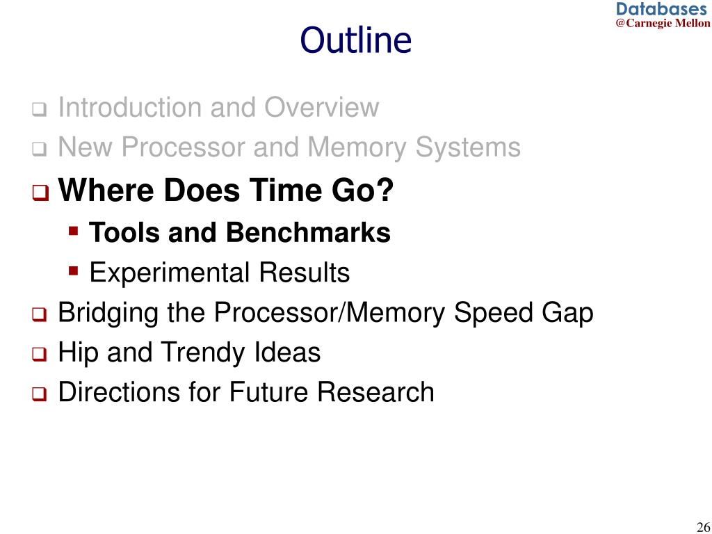Click the Directions for Future Research text
The image size is (712, 534).
246,392
